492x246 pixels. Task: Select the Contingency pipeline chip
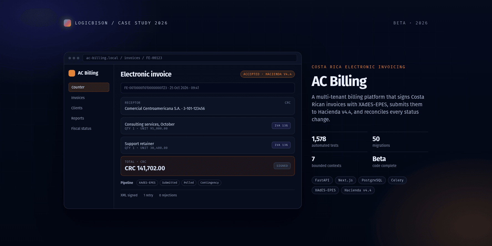point(210,183)
